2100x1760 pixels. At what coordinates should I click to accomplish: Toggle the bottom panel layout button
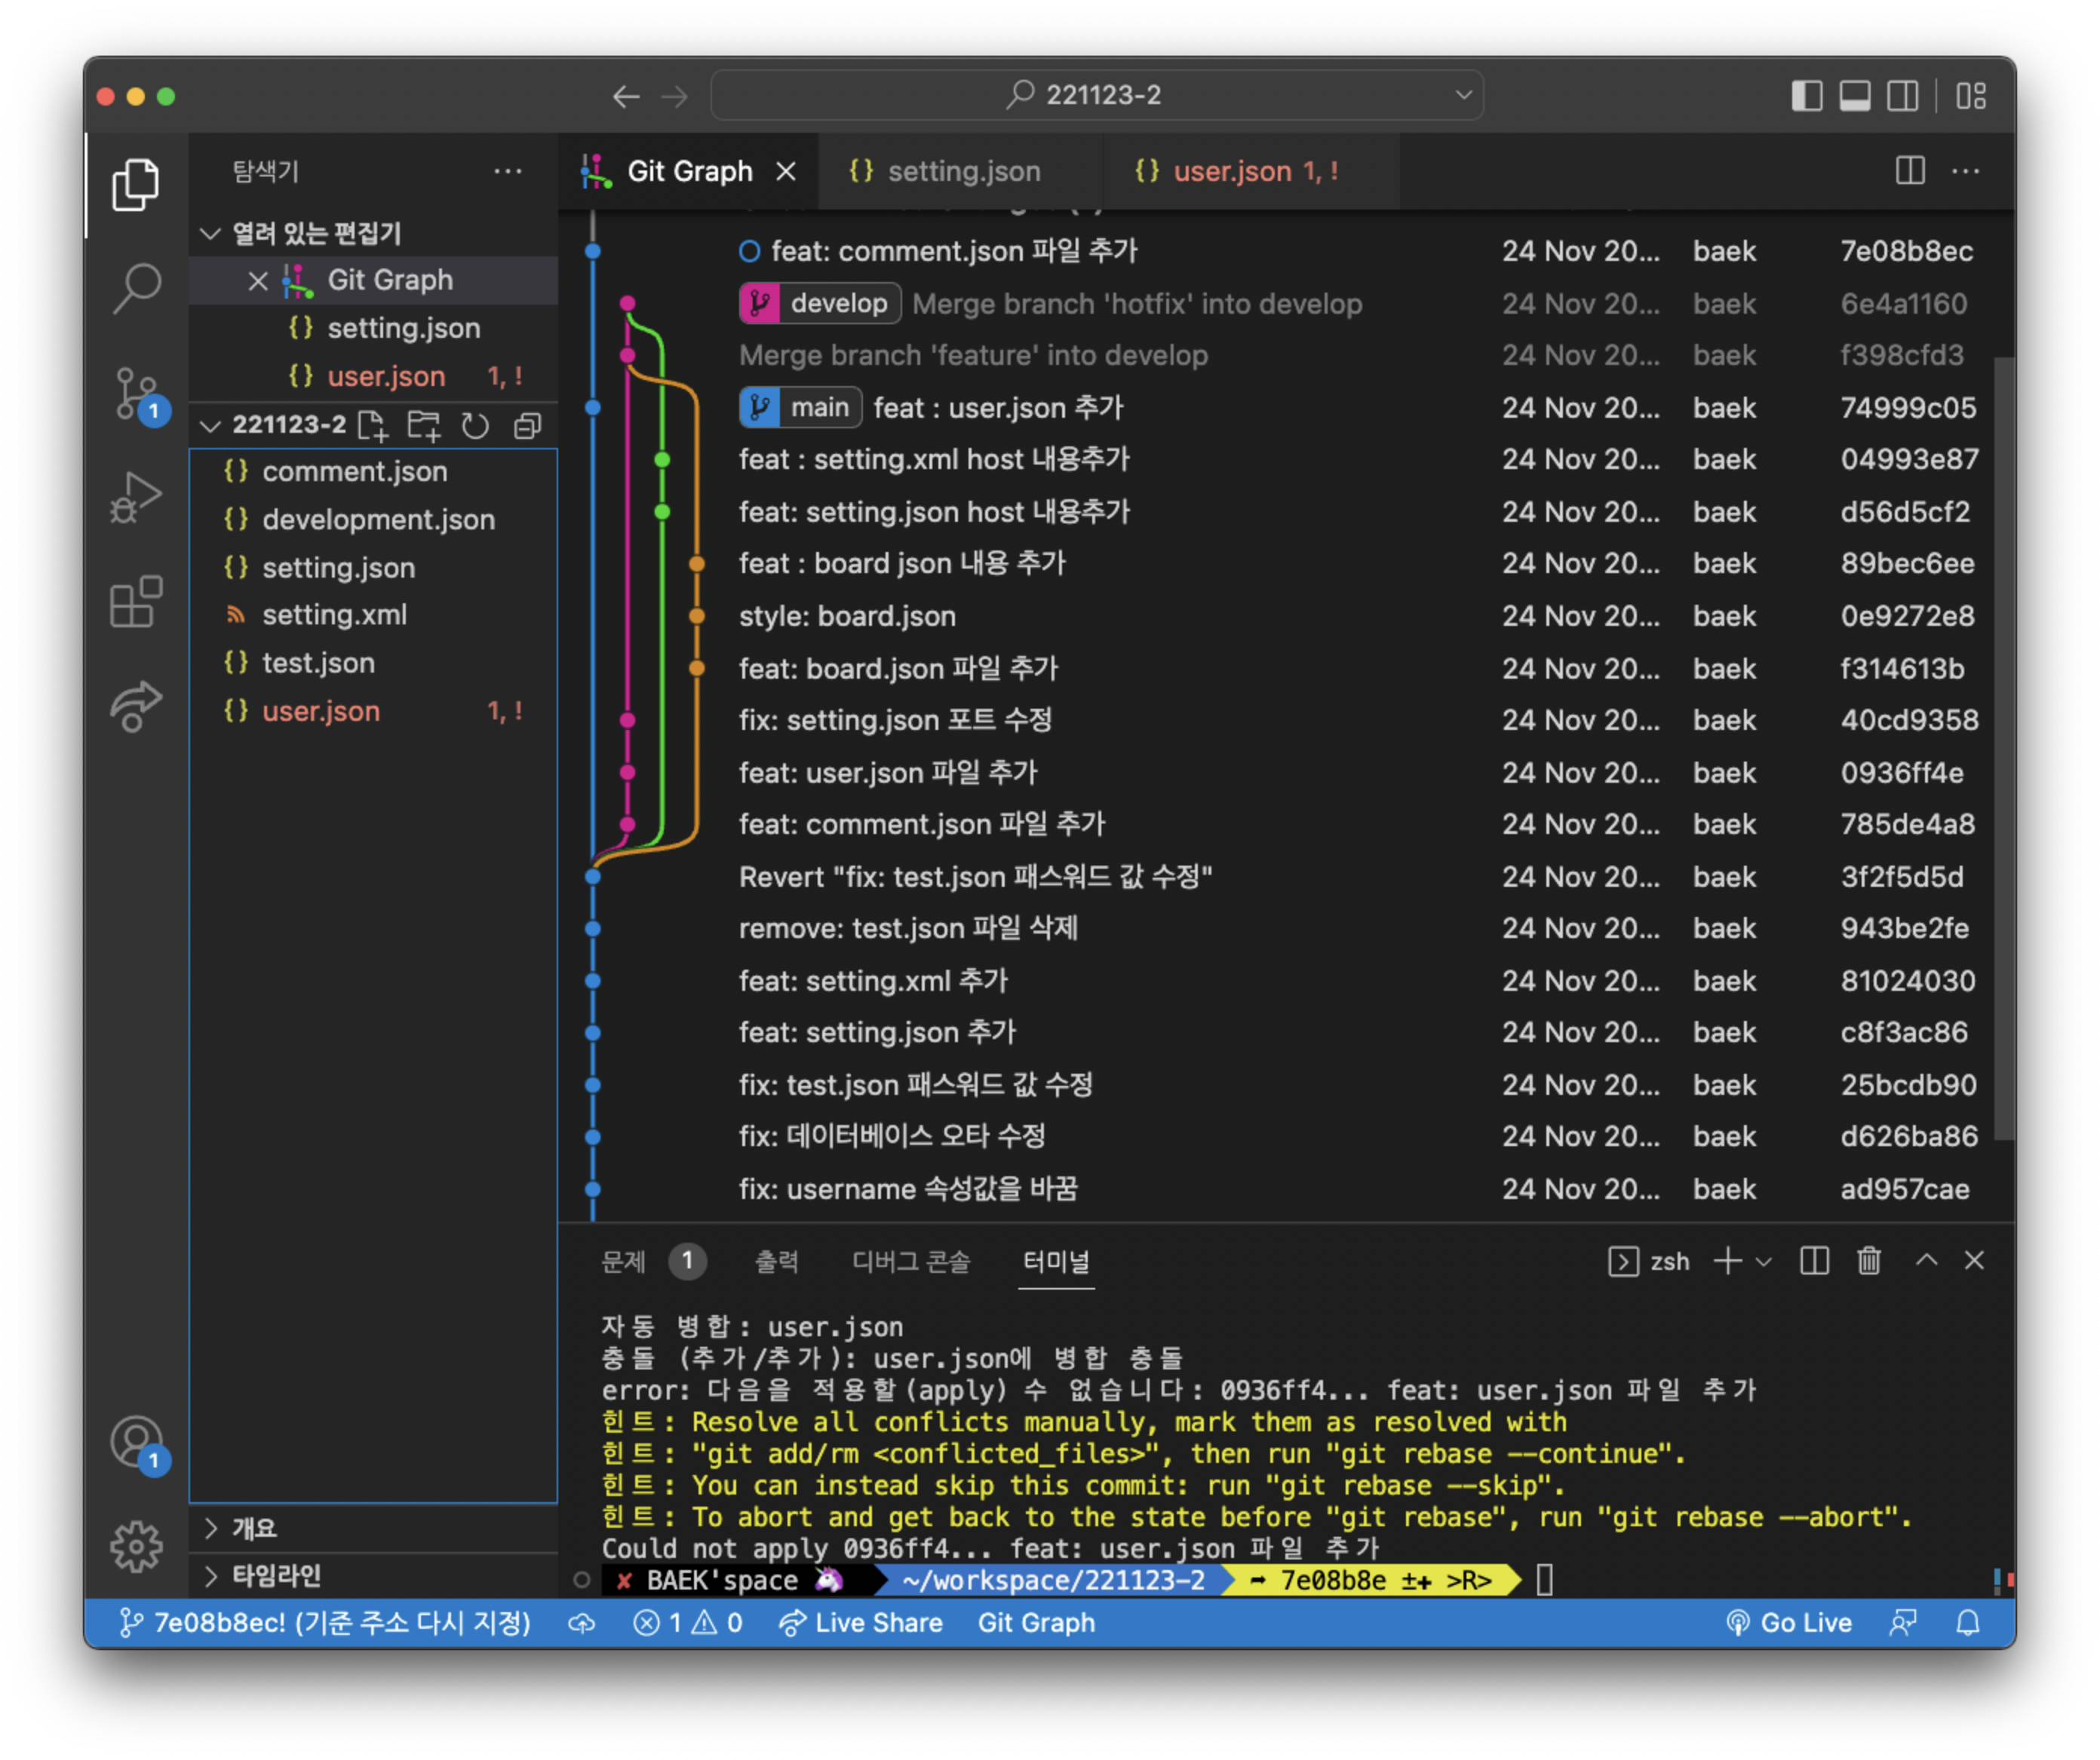(1854, 96)
